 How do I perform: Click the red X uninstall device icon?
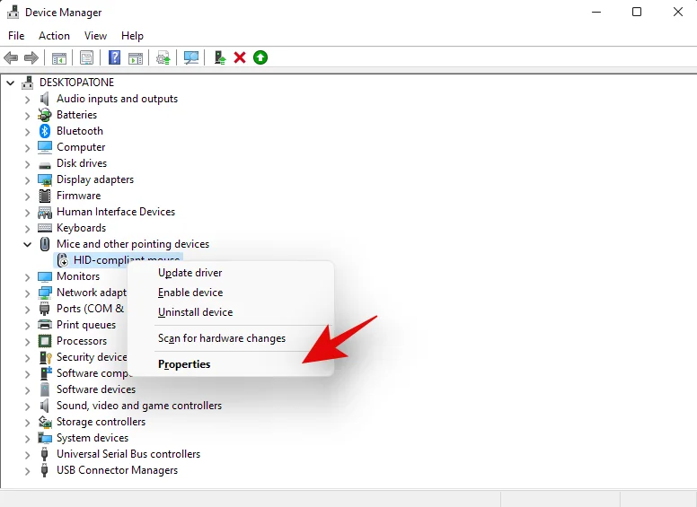[x=240, y=57]
